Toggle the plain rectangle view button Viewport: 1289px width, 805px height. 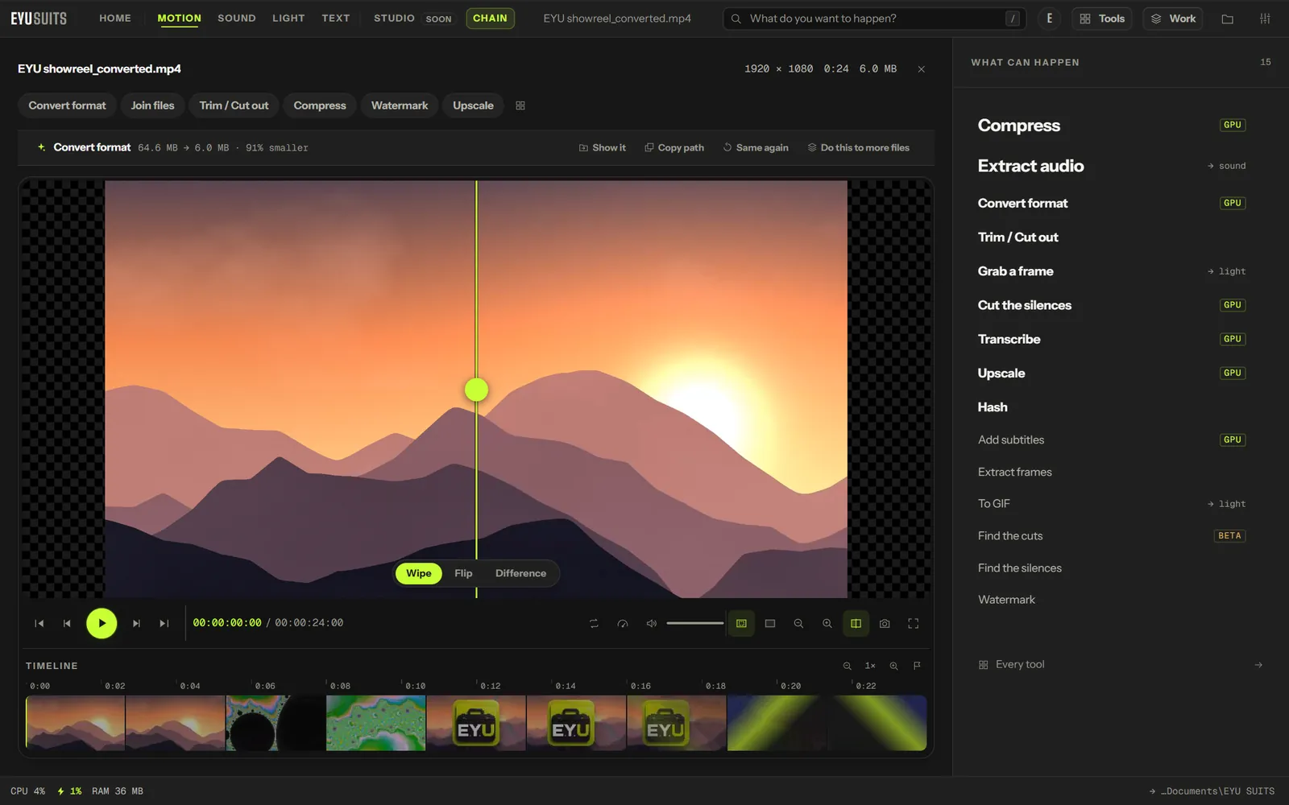pos(770,624)
